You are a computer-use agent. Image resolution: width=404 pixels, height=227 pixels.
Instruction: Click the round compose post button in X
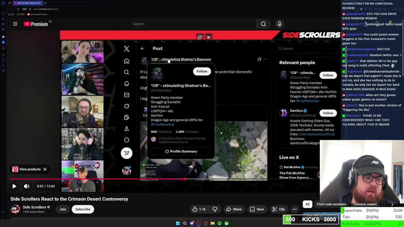click(x=127, y=153)
